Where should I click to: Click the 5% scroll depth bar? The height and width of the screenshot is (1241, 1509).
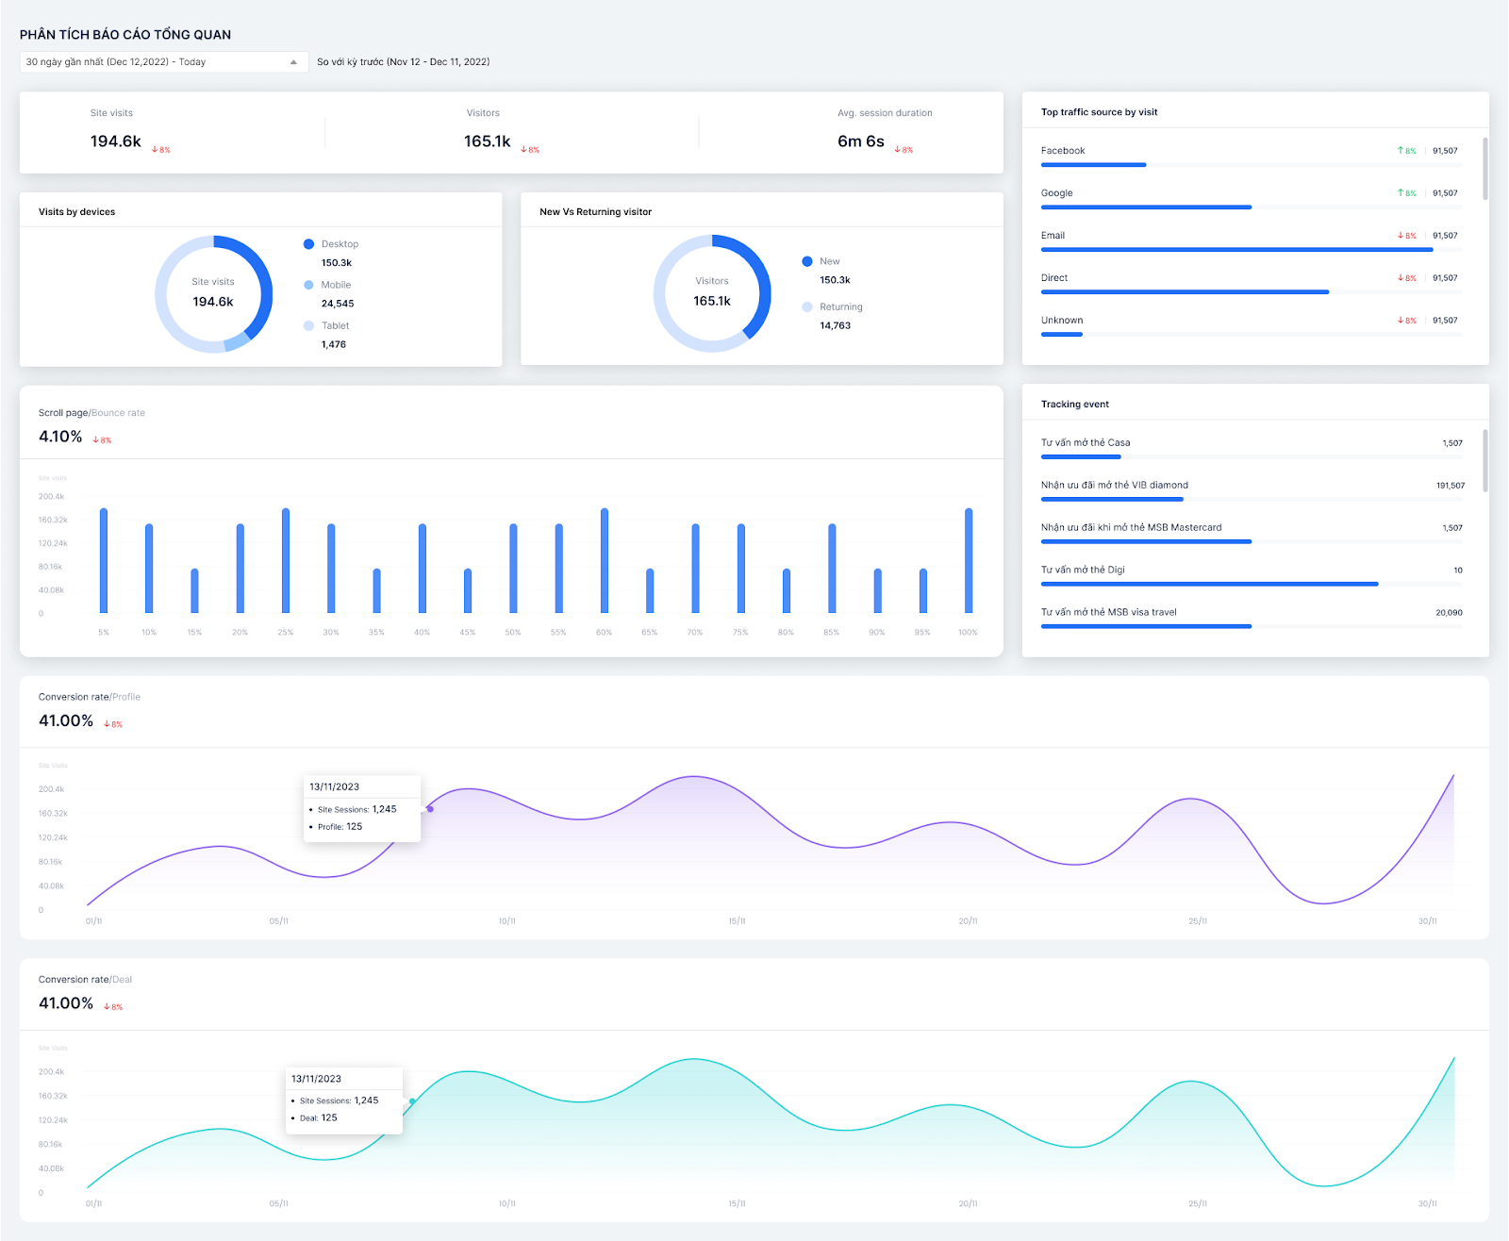pyautogui.click(x=104, y=561)
